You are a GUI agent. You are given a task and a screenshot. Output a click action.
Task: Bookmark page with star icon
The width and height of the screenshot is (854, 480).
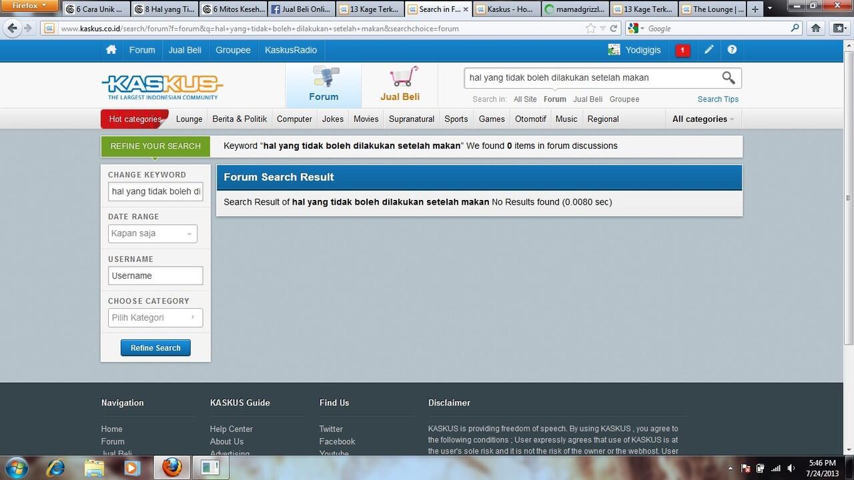tap(590, 28)
